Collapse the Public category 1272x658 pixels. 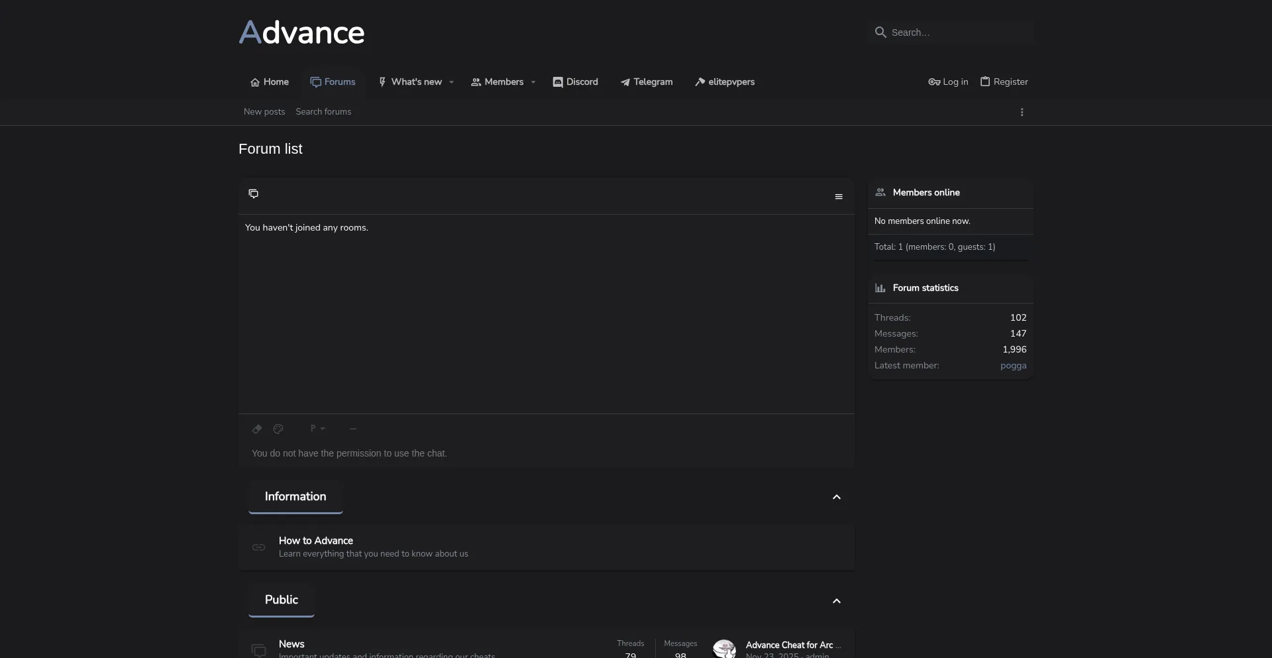point(837,601)
